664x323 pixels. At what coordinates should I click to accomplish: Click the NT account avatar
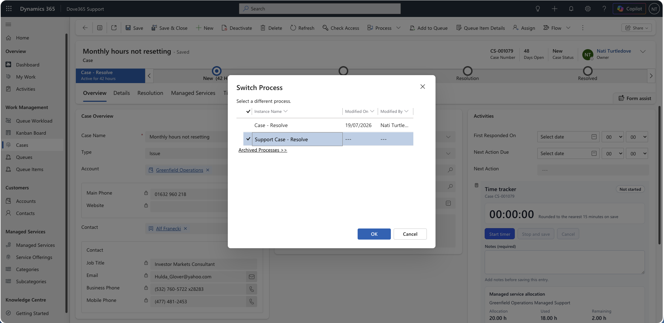click(654, 9)
